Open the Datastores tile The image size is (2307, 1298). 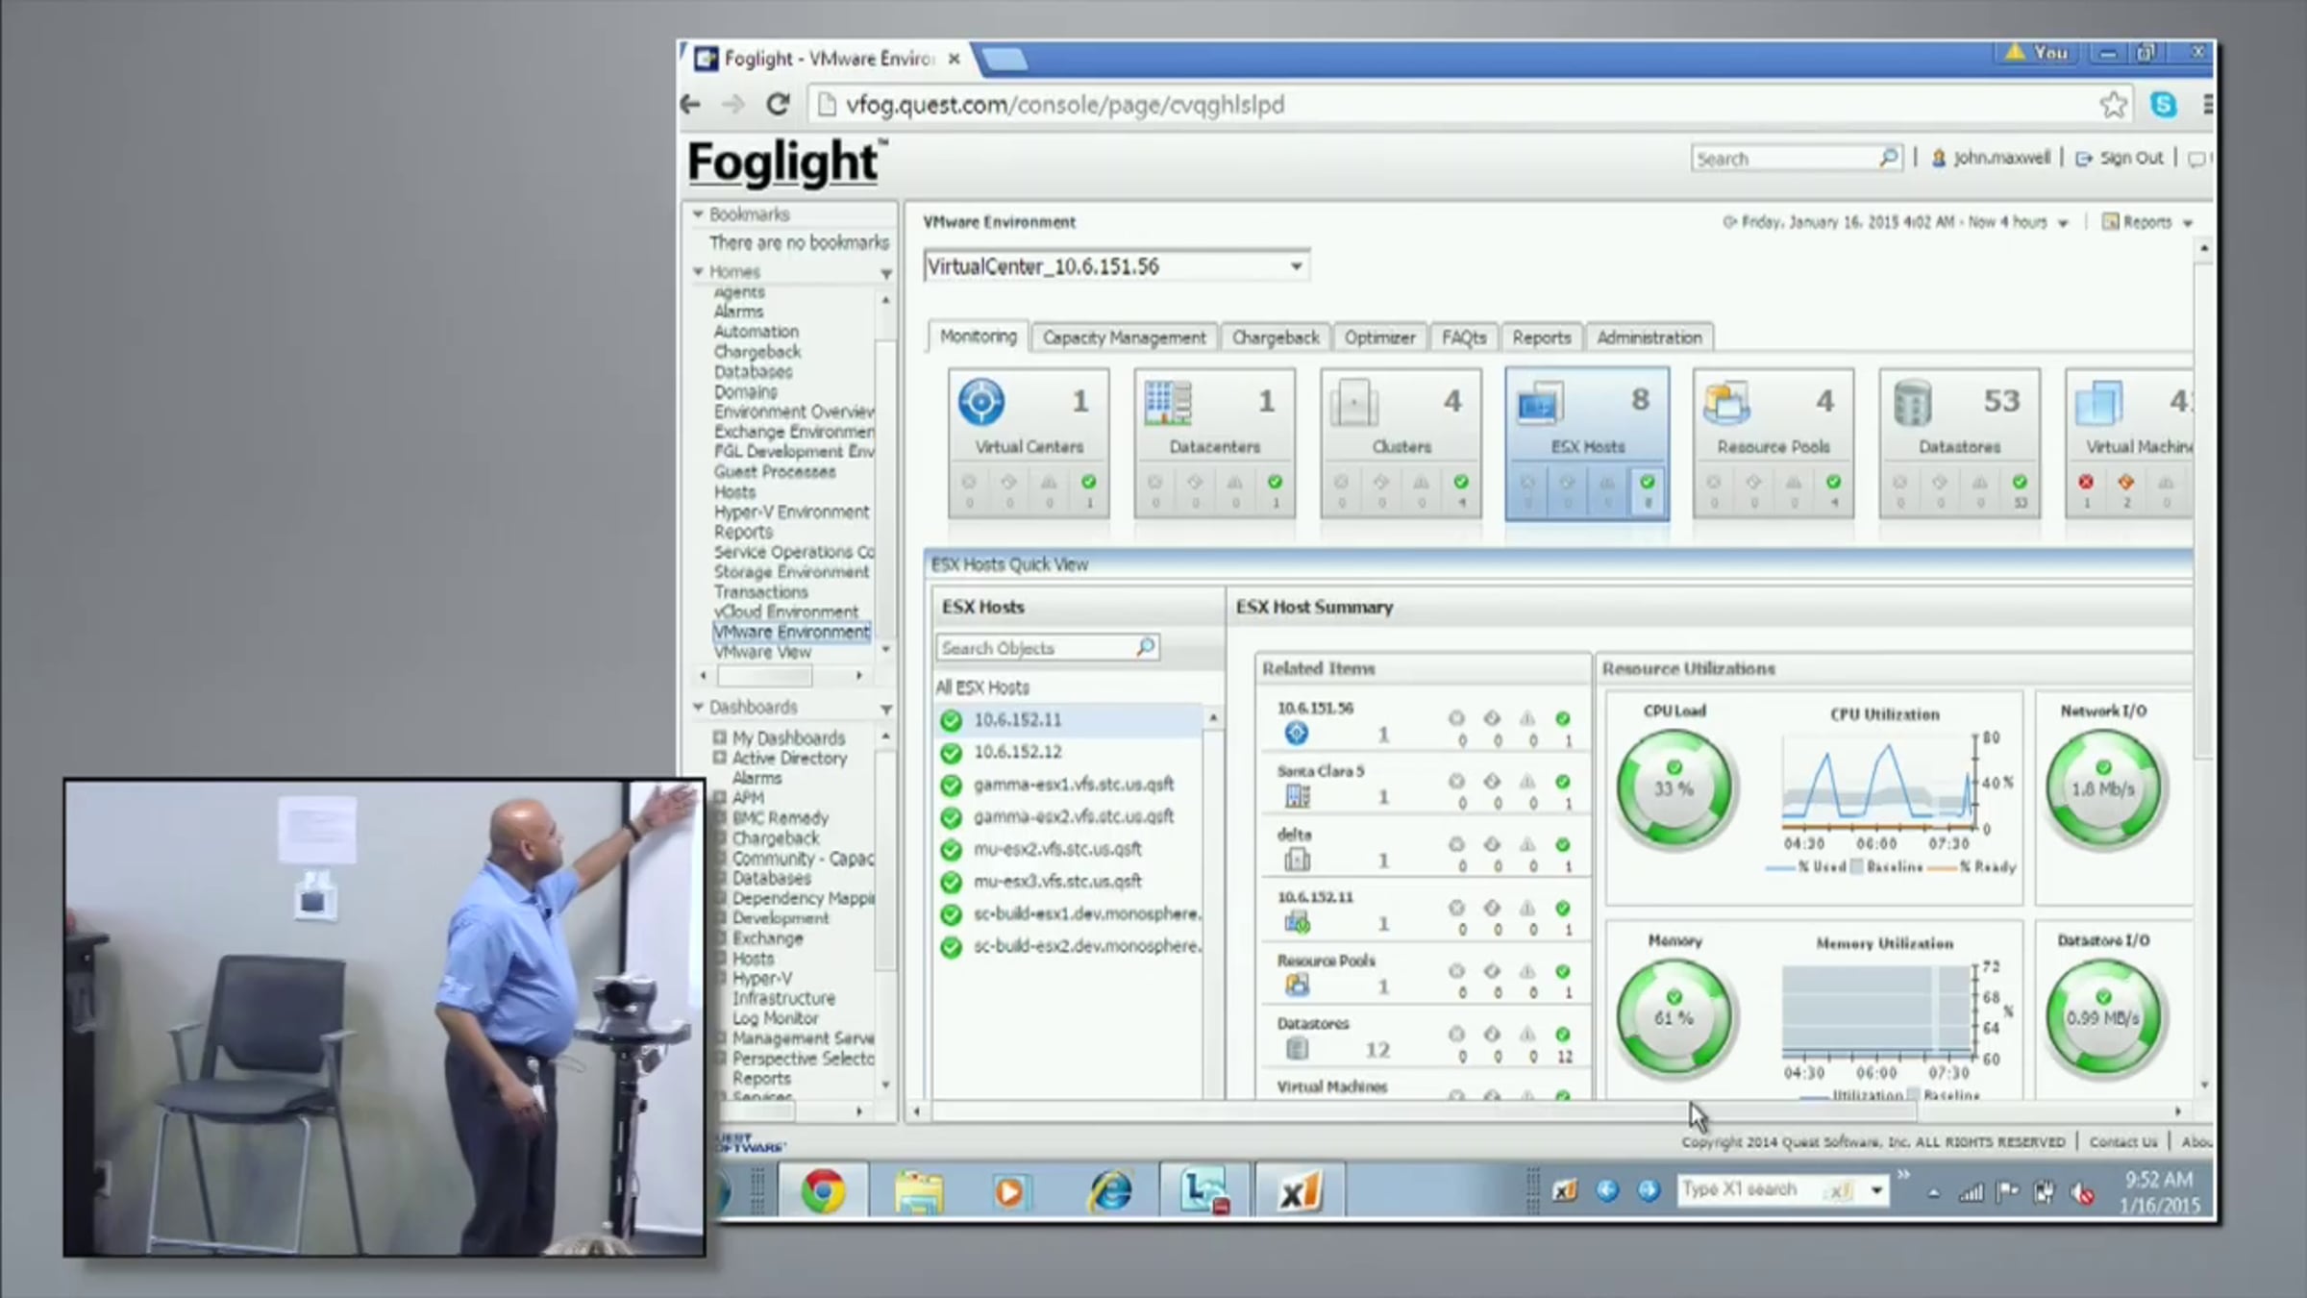1960,443
